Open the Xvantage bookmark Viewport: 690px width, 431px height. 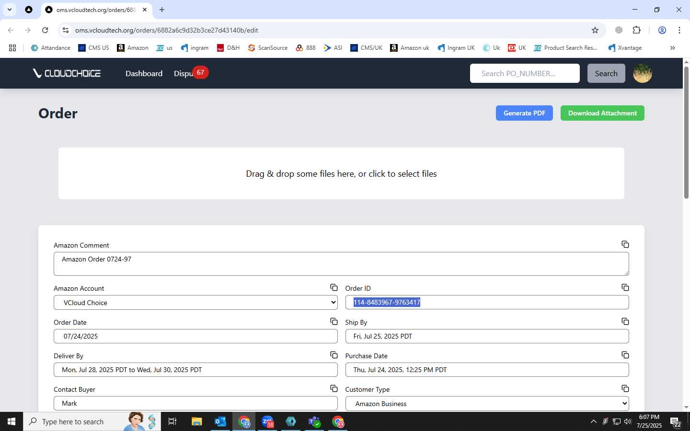pyautogui.click(x=625, y=48)
